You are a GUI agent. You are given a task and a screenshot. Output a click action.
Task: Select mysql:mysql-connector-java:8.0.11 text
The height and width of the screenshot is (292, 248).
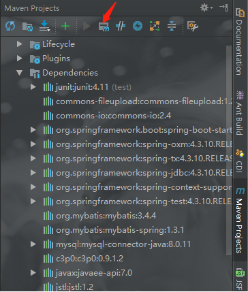coord(123,244)
